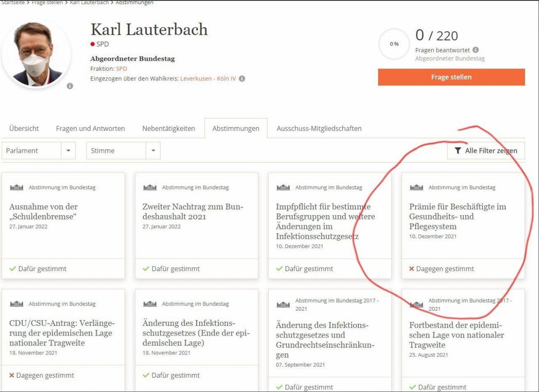Show all filters with Alle Filter zeigen
The image size is (539, 392).
click(486, 151)
